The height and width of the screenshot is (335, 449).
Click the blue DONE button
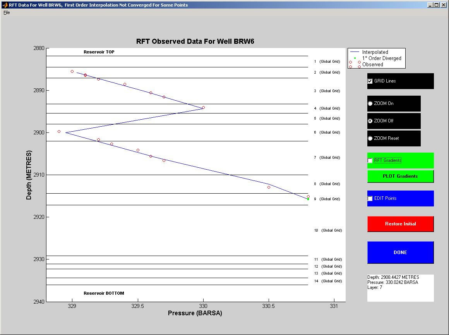pyautogui.click(x=400, y=252)
